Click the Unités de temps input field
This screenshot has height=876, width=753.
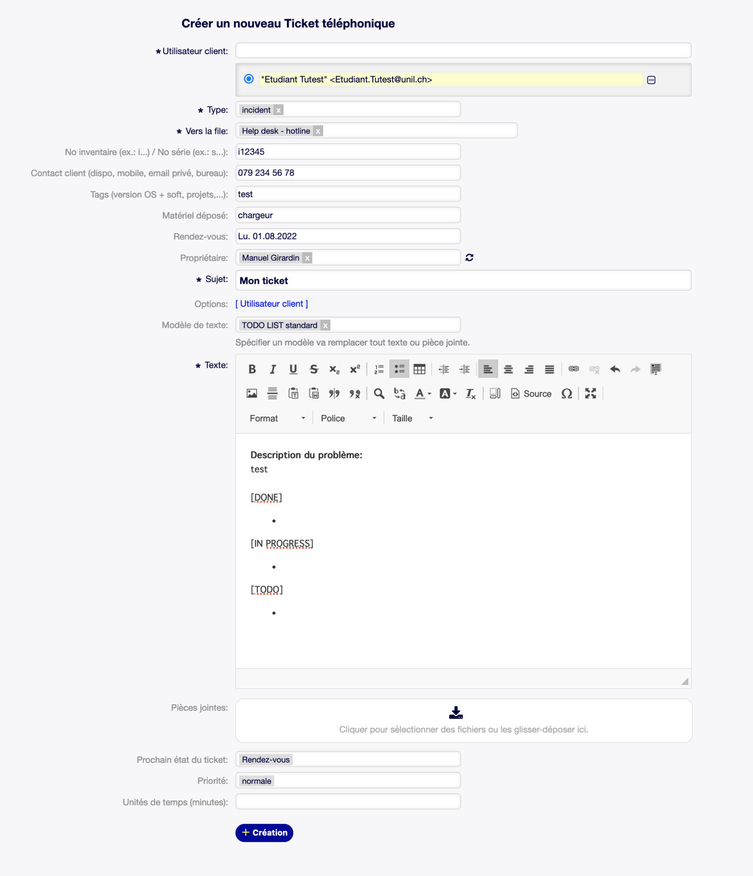(x=348, y=802)
